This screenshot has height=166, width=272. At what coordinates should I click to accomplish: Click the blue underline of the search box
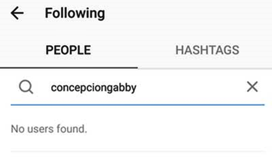138,105
